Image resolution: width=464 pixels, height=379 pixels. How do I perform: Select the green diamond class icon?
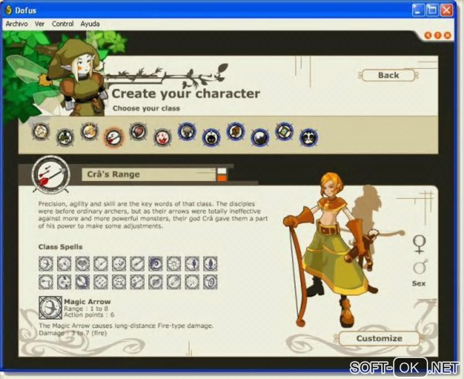point(284,131)
